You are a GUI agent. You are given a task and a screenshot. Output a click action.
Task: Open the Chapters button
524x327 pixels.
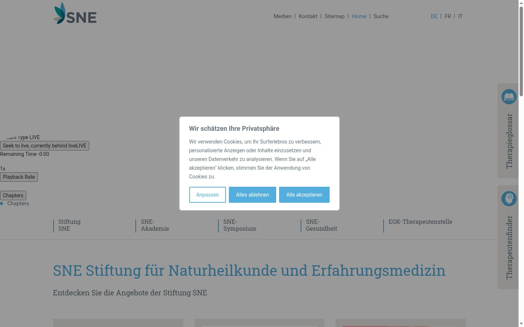(13, 195)
